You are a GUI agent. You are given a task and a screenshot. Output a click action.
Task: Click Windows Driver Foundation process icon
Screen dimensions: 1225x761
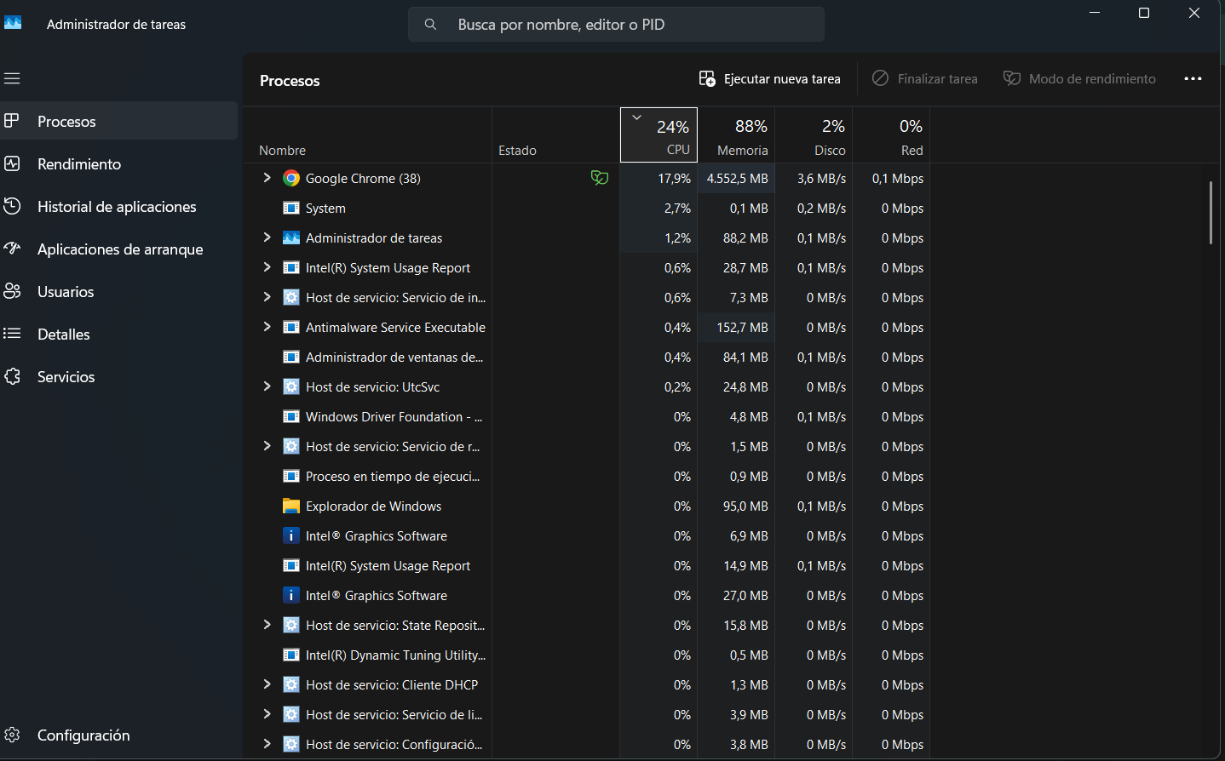pos(291,416)
